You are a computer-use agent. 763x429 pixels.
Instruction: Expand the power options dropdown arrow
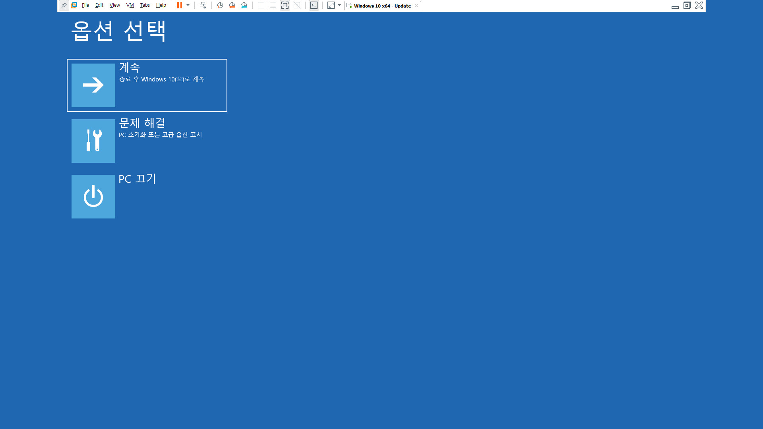point(188,6)
